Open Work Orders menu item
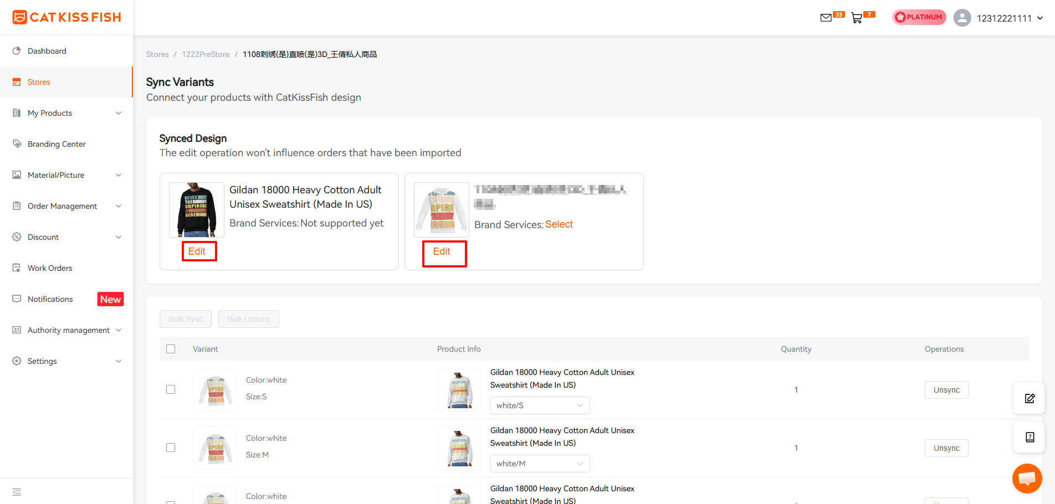Screen dimensions: 1055x504 [x=66, y=268]
